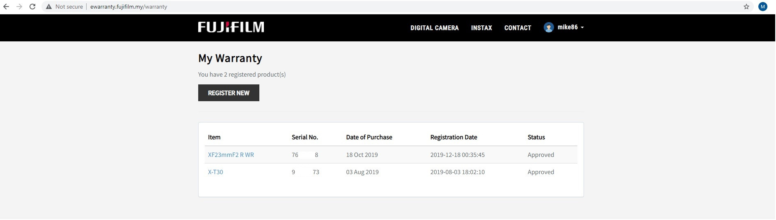
Task: Click the Item column header
Action: [214, 137]
